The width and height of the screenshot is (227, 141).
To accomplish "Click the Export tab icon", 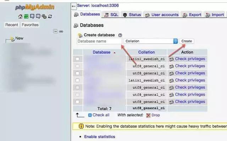I will point(185,15).
